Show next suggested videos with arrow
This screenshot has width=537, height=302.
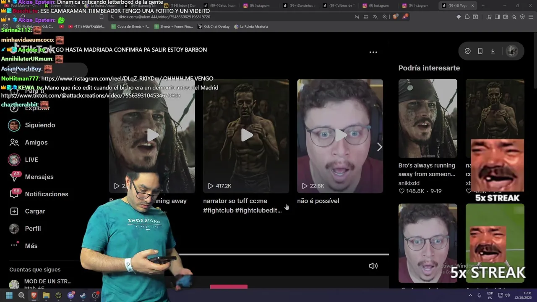coord(379,147)
